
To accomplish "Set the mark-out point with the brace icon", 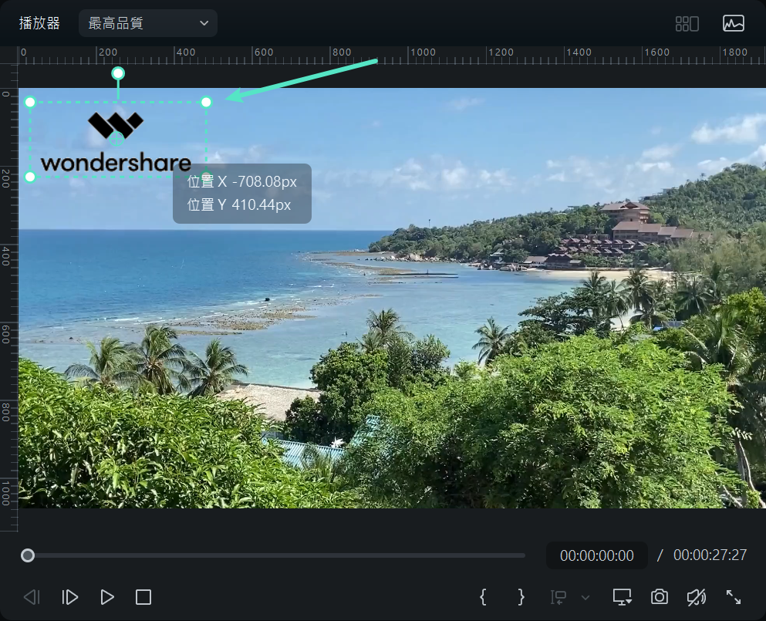I will pos(521,596).
